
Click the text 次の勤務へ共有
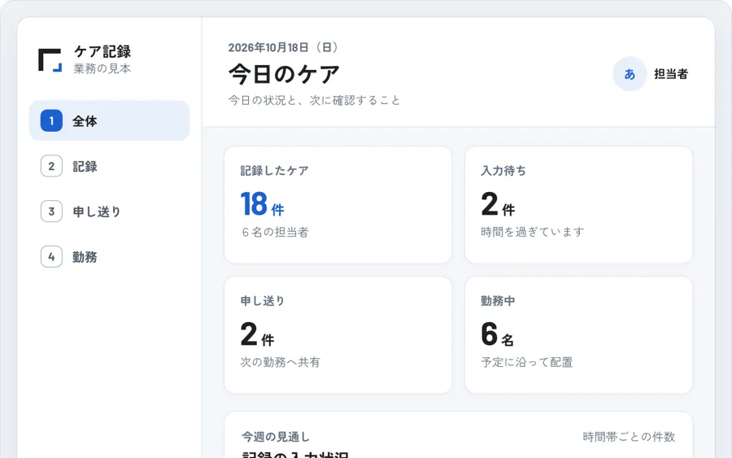tap(280, 362)
